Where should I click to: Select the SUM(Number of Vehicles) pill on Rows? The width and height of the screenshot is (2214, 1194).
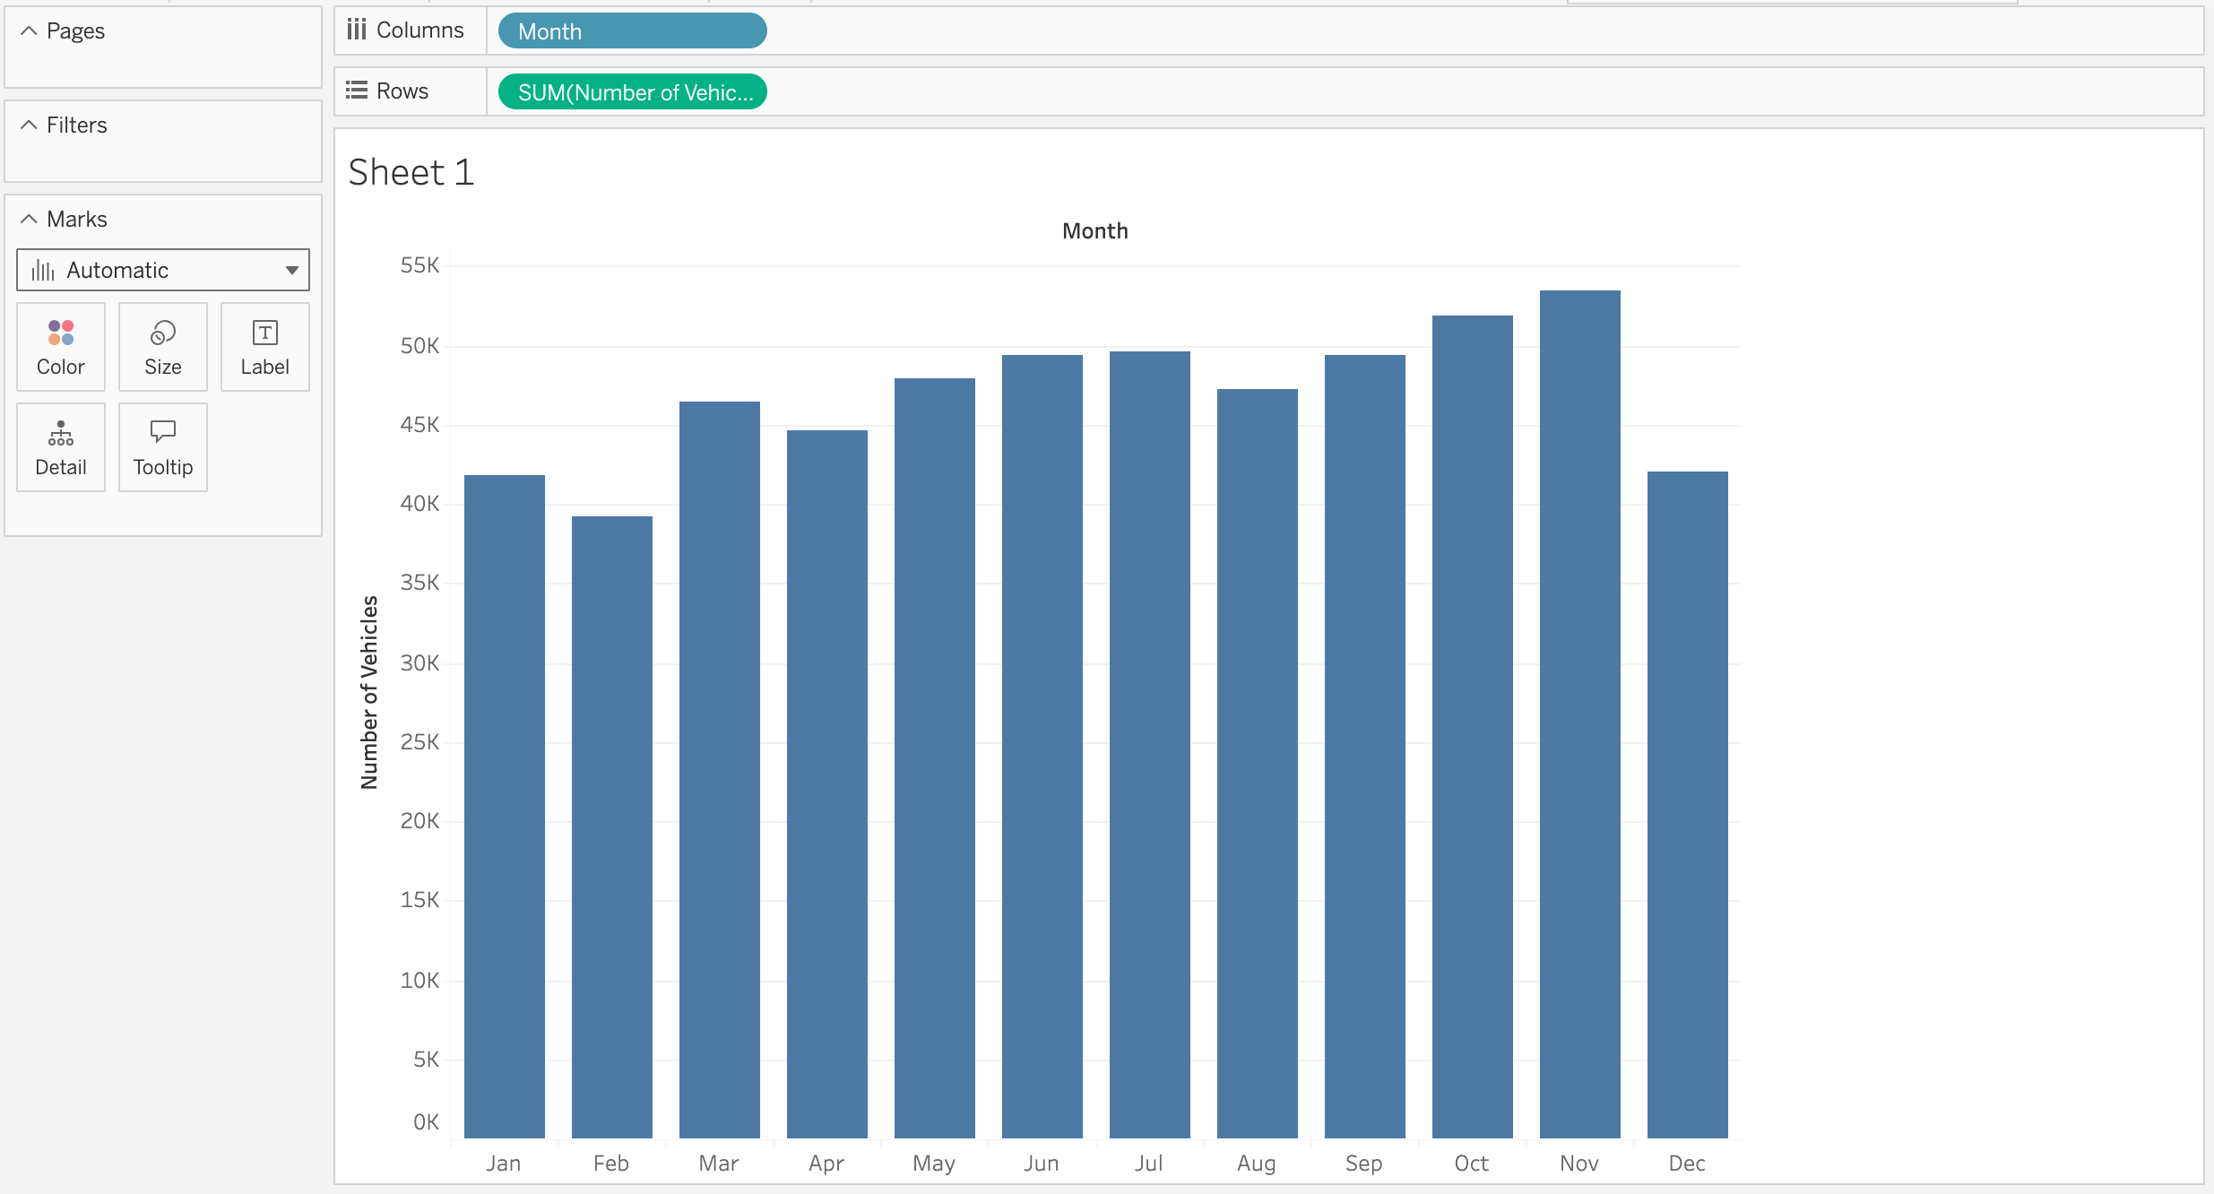pyautogui.click(x=630, y=91)
